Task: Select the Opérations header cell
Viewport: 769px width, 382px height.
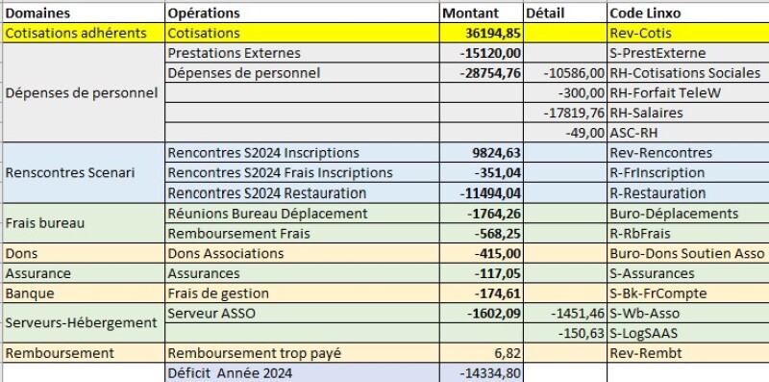Action: tap(302, 13)
